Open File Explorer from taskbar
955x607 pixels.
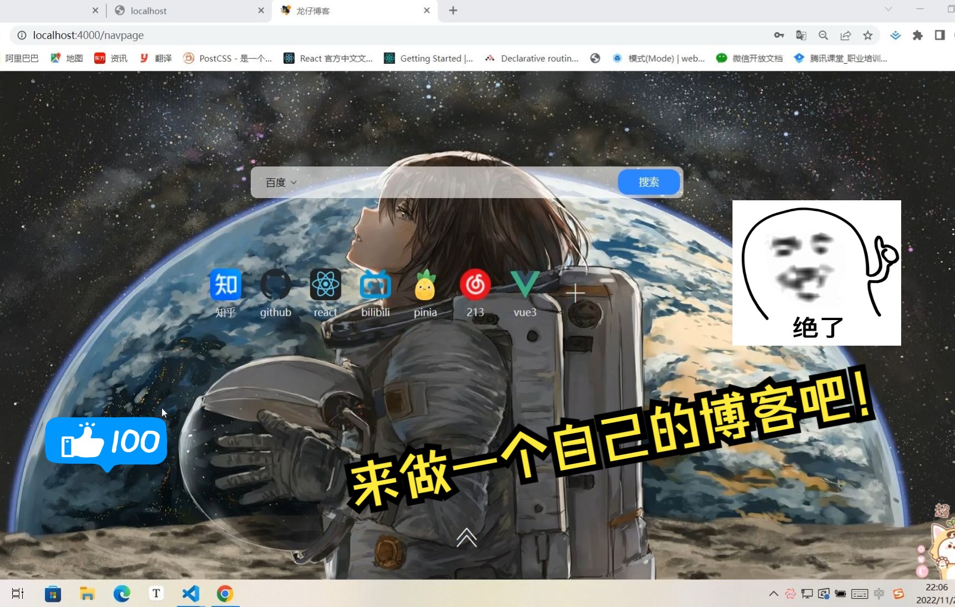(x=87, y=594)
